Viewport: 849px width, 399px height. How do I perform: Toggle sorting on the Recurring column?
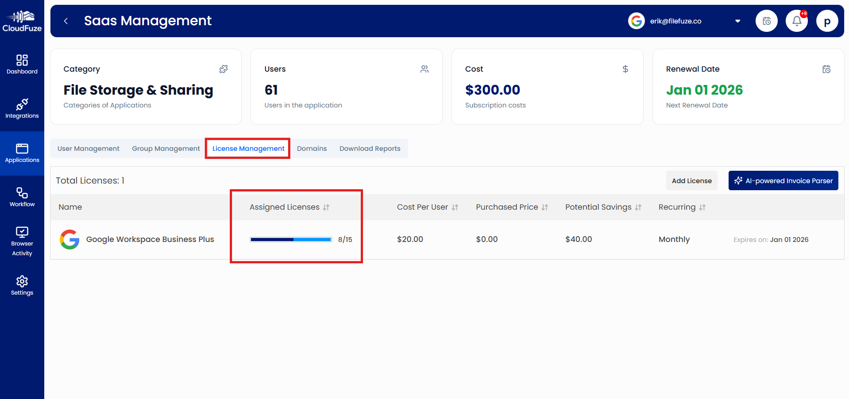coord(702,207)
